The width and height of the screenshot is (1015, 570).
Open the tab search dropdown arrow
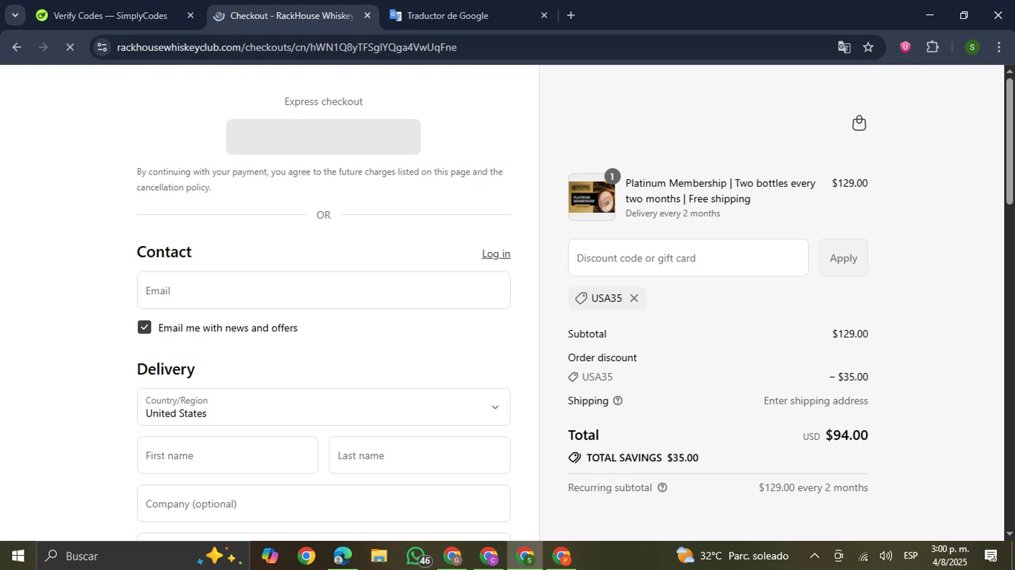point(15,15)
